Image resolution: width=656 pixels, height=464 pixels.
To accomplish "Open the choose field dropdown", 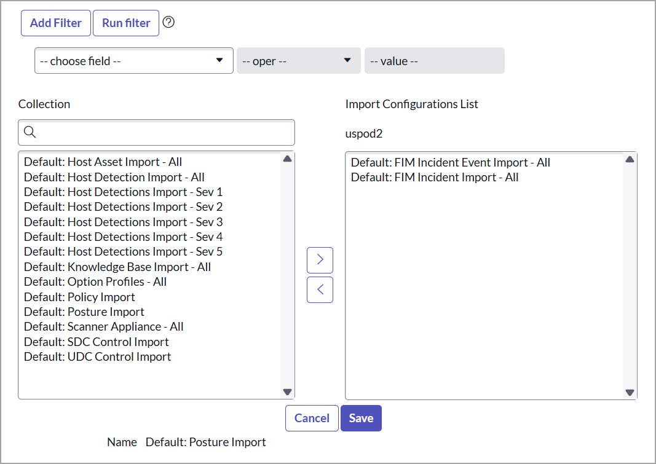I will pos(133,61).
